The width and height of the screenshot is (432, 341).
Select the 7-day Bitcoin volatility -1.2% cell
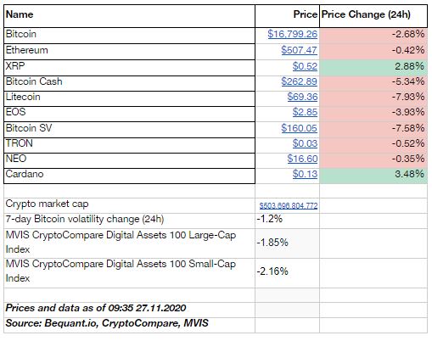point(287,221)
